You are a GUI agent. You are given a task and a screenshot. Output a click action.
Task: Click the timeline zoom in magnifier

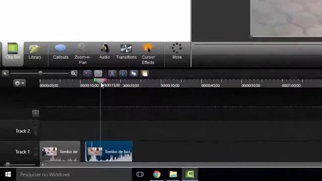(74, 73)
